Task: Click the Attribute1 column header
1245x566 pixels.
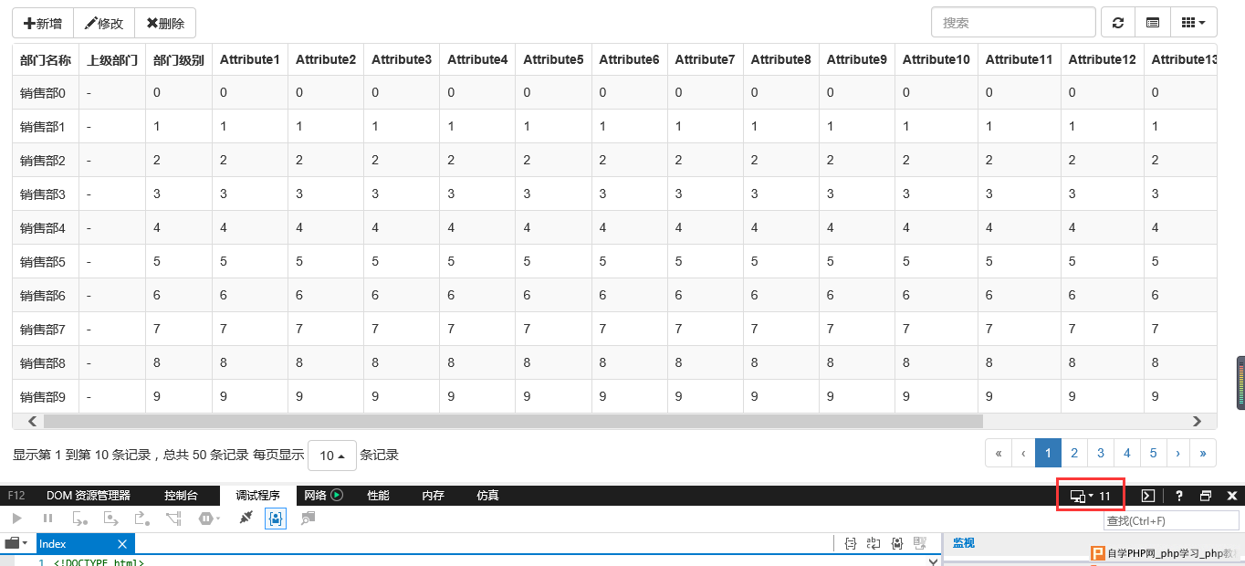Action: click(250, 59)
